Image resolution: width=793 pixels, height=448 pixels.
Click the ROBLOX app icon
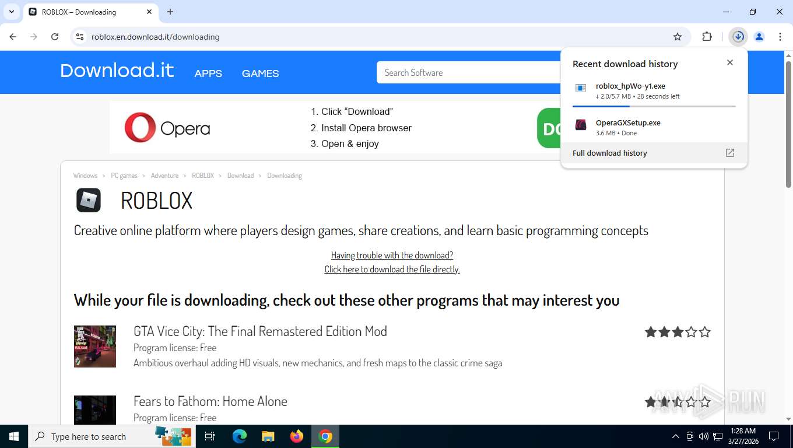coord(89,200)
